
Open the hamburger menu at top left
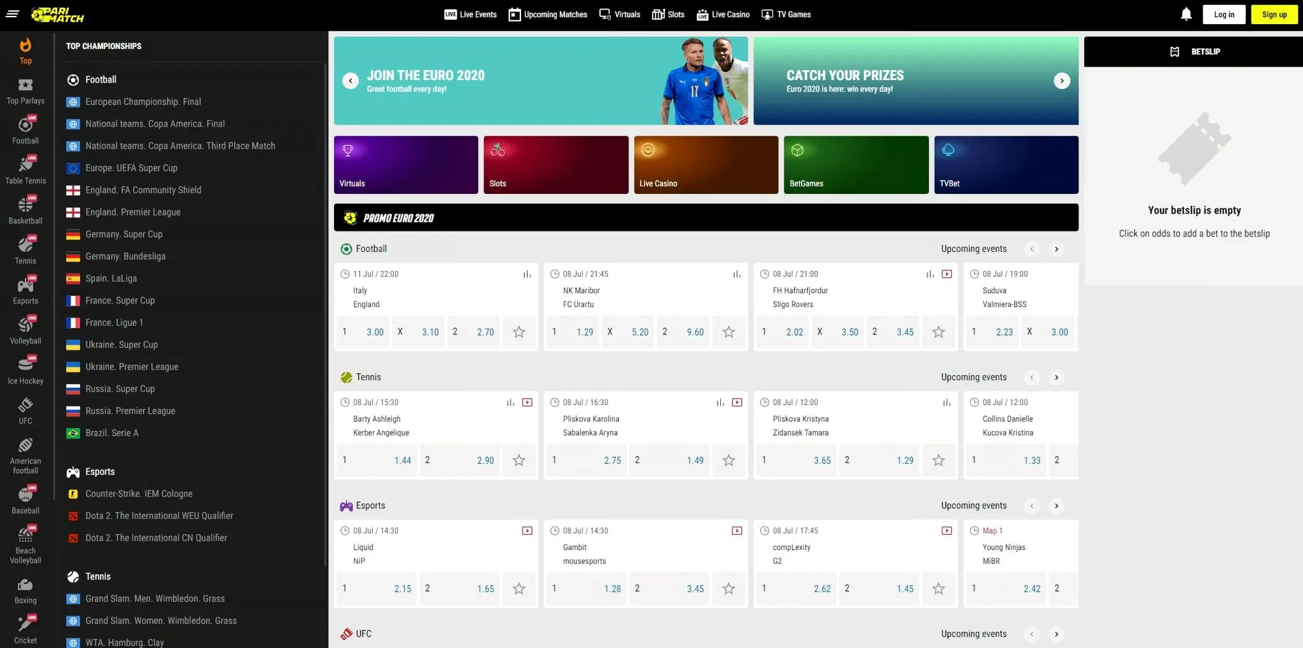coord(12,13)
